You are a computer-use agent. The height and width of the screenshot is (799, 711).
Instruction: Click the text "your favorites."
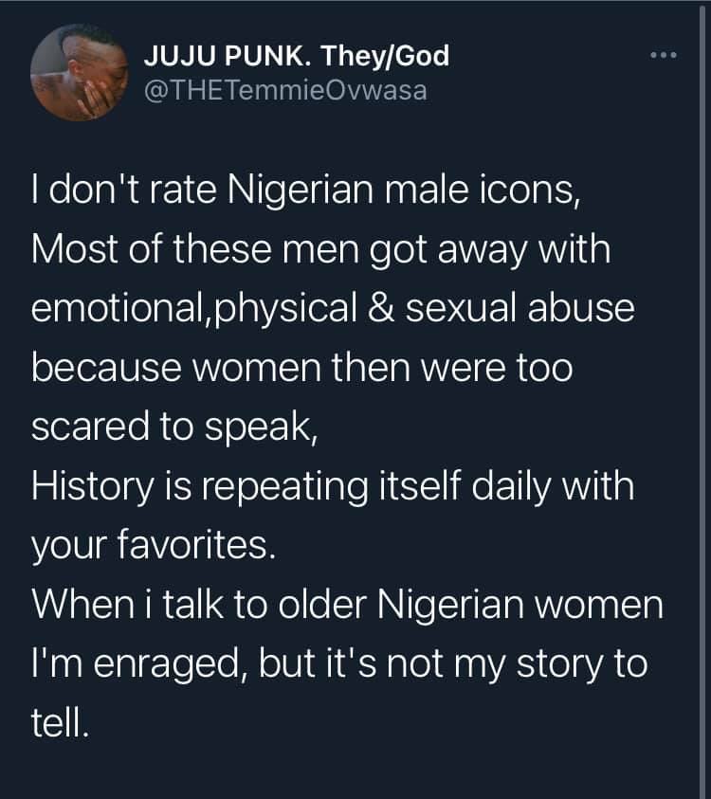(152, 547)
